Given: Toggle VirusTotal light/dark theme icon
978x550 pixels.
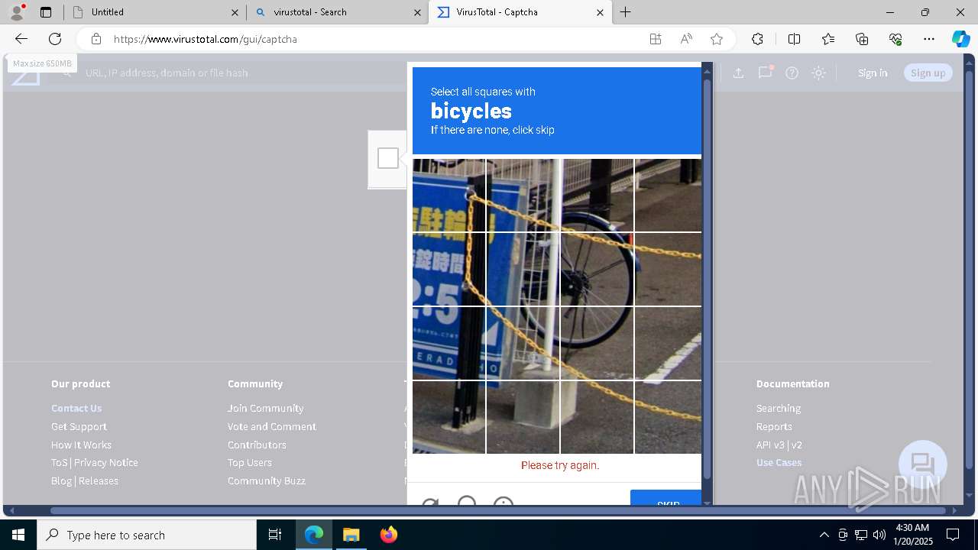Looking at the screenshot, I should [x=819, y=73].
